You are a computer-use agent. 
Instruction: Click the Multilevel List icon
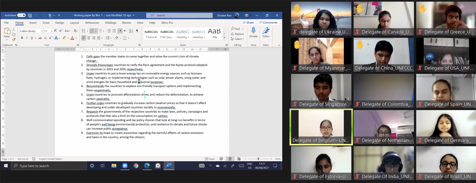point(100,31)
